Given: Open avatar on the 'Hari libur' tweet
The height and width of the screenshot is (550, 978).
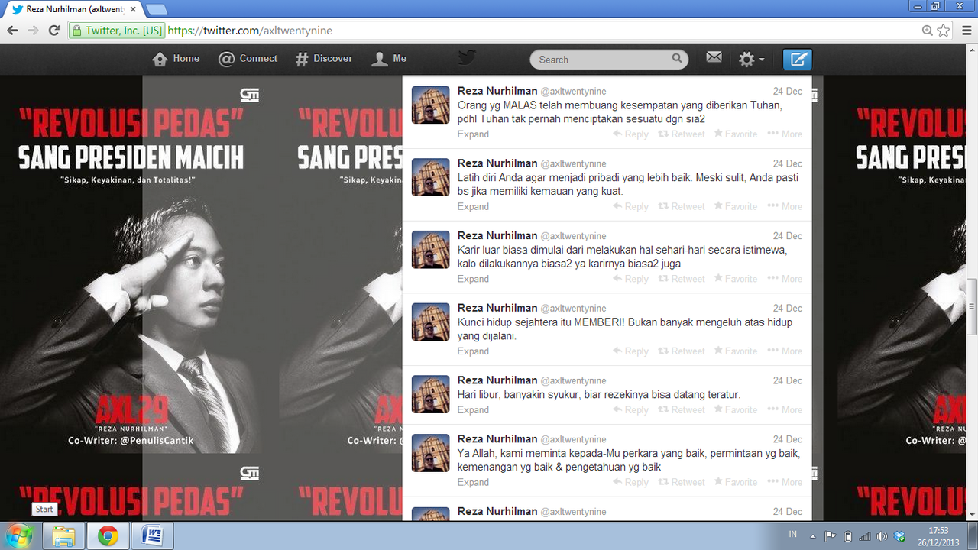Looking at the screenshot, I should pos(431,394).
